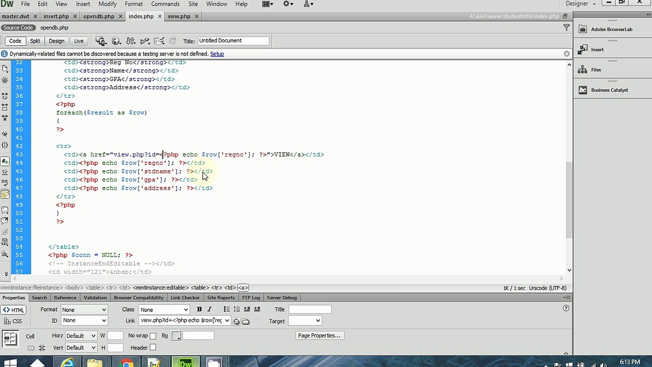Open the Format dropdown

(x=84, y=310)
